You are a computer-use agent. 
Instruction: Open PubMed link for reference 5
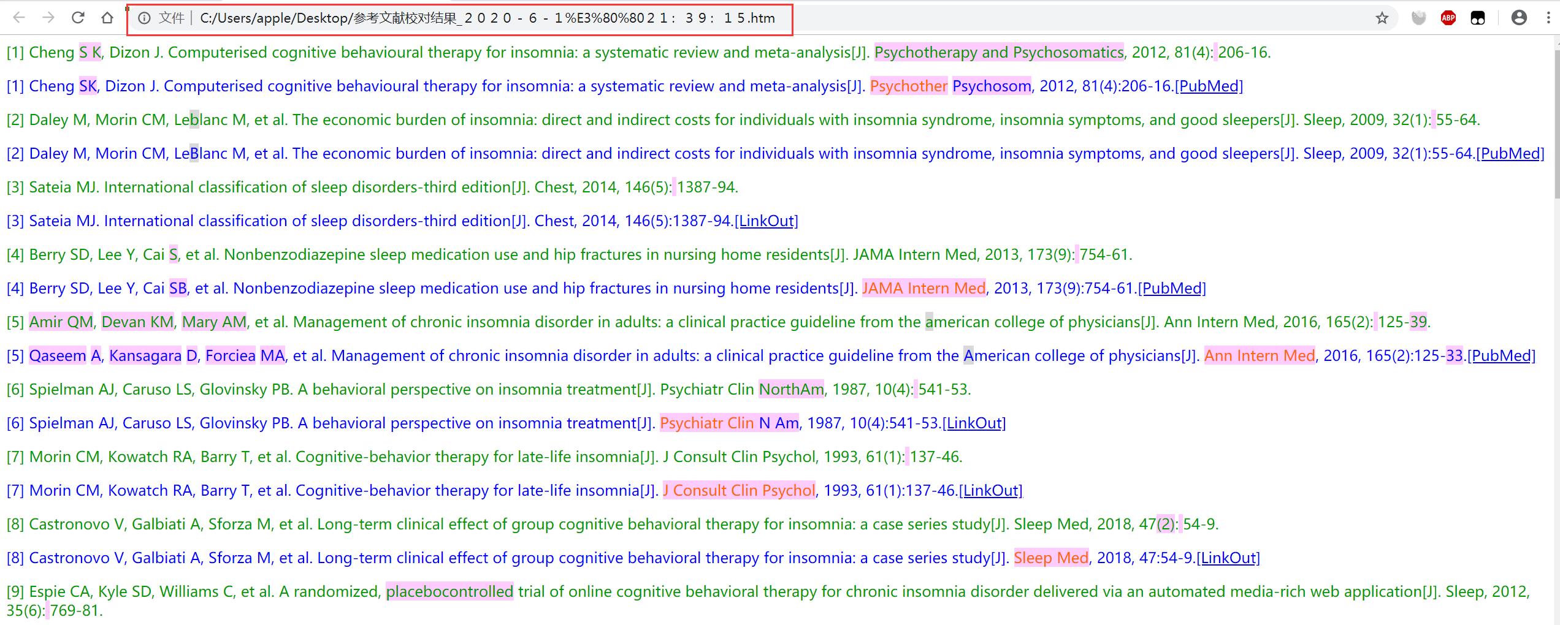tap(1502, 356)
